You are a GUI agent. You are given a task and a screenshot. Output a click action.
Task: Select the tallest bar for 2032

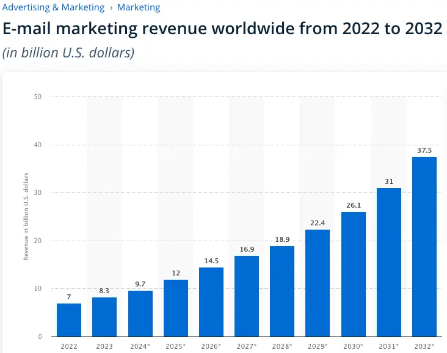click(x=424, y=247)
